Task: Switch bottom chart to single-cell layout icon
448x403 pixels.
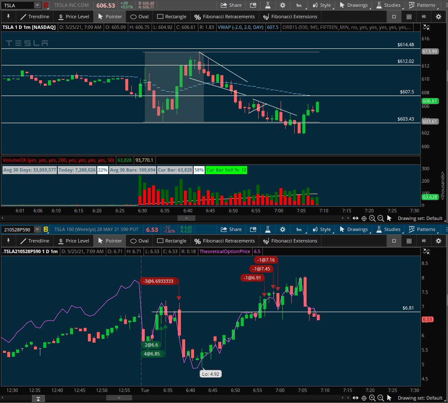Action: tap(394, 241)
